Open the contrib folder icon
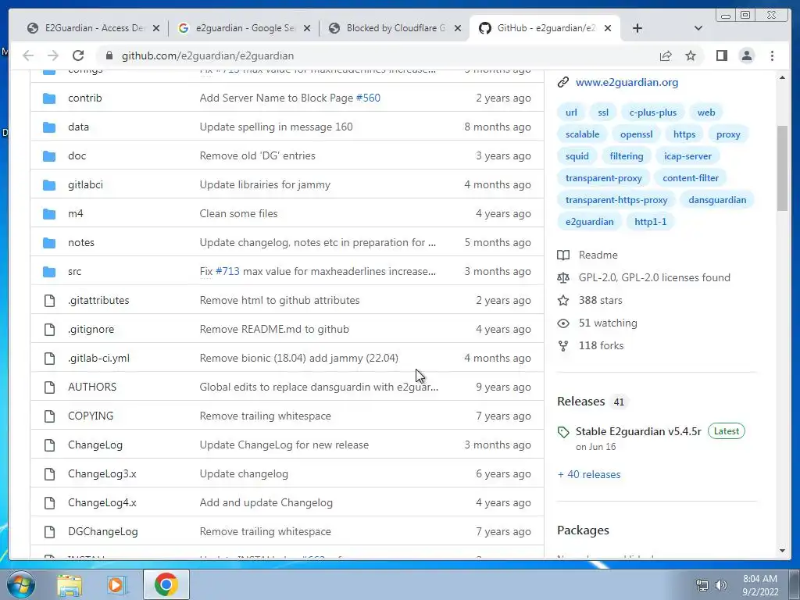This screenshot has height=600, width=800. [49, 98]
